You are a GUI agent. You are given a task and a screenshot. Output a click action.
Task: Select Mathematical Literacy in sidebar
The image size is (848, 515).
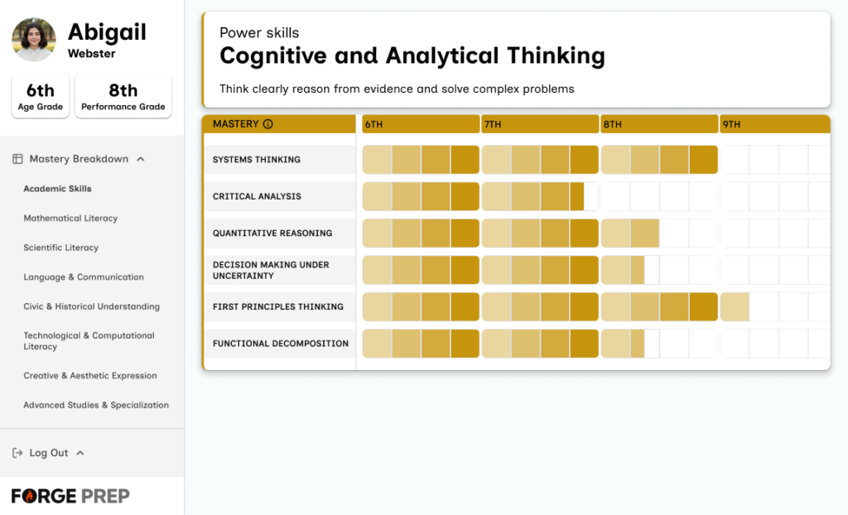[x=70, y=219]
